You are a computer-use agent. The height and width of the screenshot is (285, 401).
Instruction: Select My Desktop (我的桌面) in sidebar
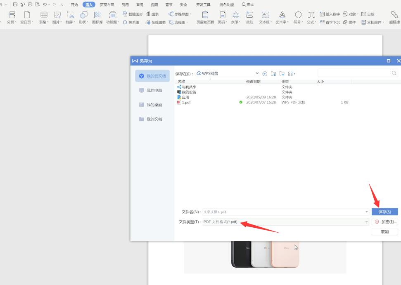point(152,105)
